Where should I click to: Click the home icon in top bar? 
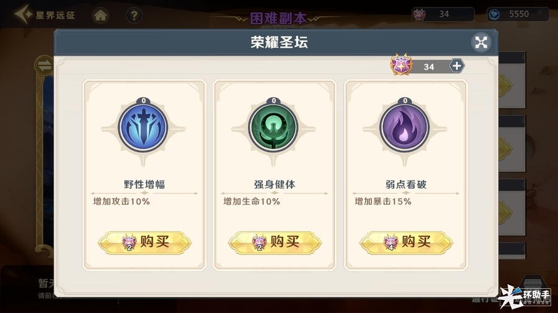100,15
